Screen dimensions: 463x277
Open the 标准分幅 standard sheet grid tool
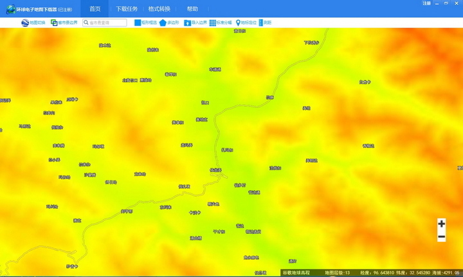pos(213,22)
